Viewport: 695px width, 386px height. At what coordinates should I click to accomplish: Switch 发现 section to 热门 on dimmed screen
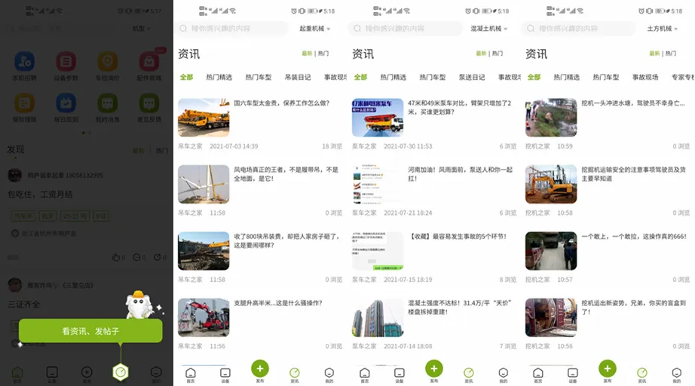[162, 151]
